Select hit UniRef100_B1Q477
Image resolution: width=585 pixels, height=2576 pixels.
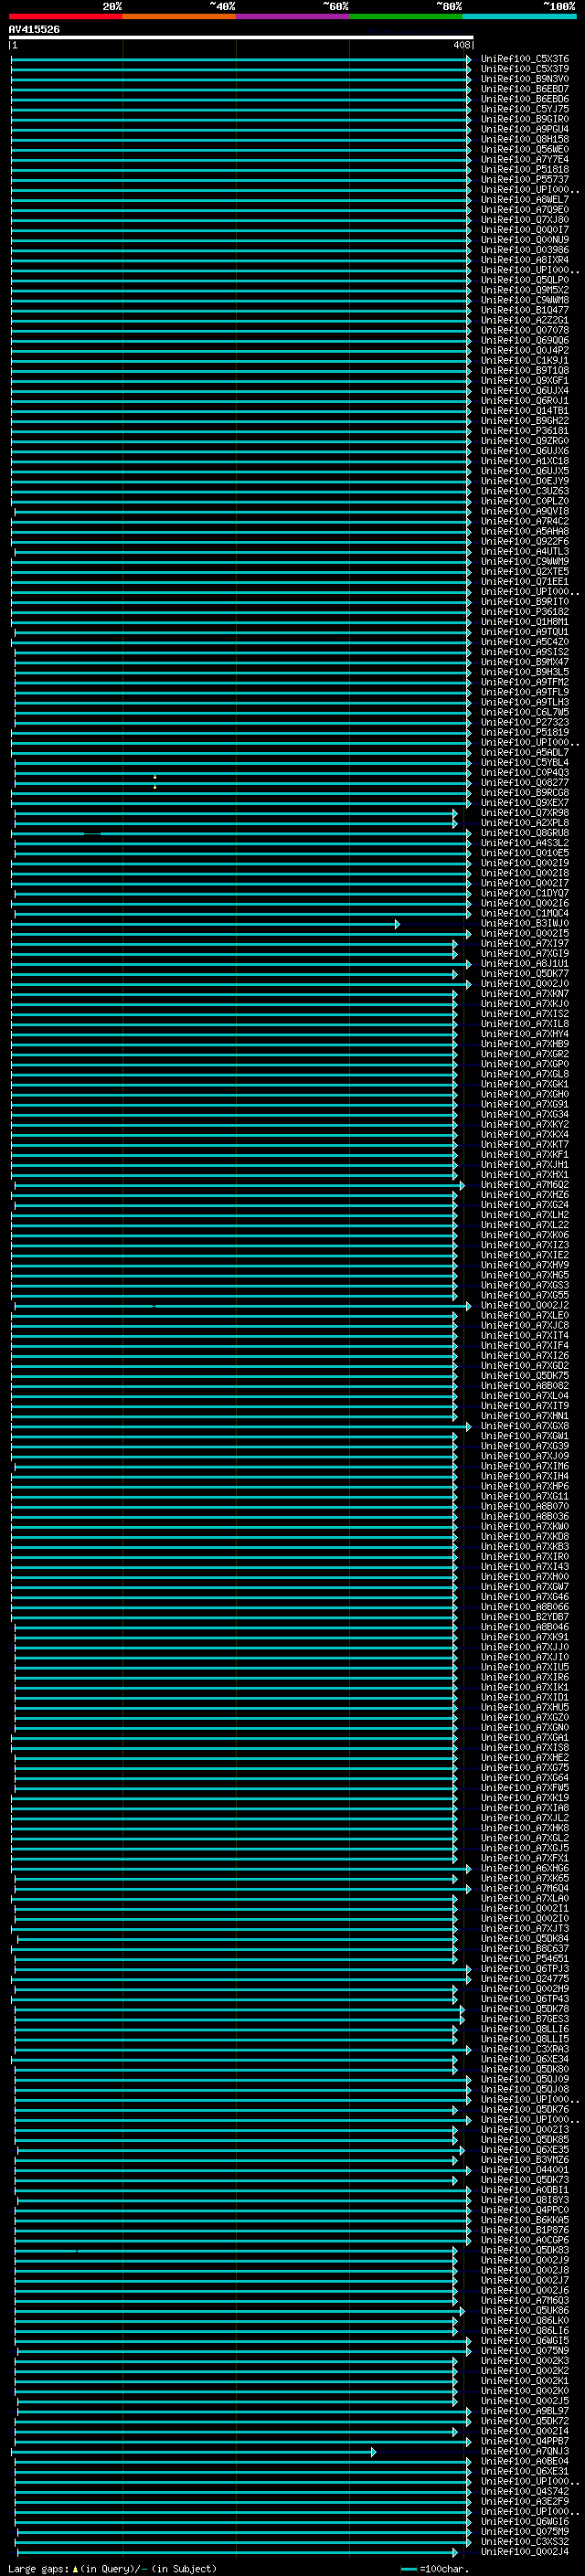(524, 310)
